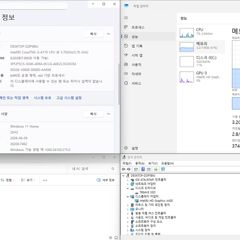Screen dimensions: 240x240
Task: Select Intel(R) HD Graphics 4400 device
Action: pyautogui.click(x=156, y=201)
